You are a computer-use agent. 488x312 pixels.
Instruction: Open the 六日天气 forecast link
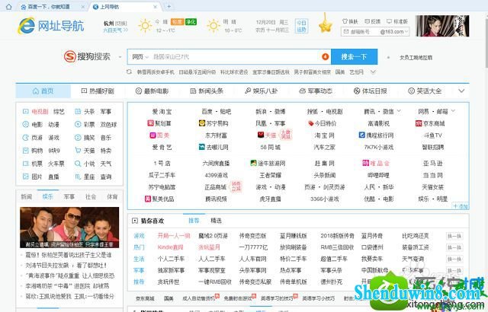click(x=115, y=30)
